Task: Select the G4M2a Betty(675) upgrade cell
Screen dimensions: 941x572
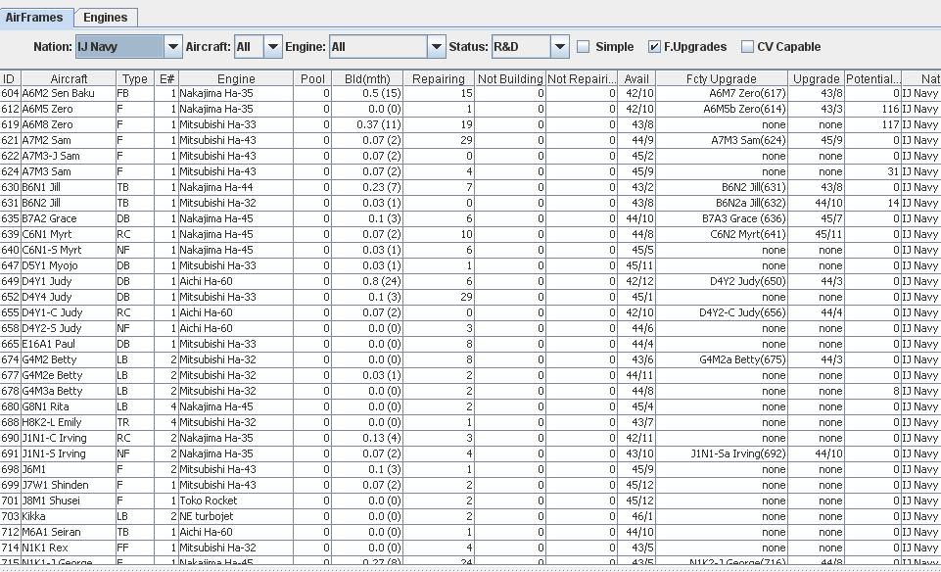Action: pos(722,359)
